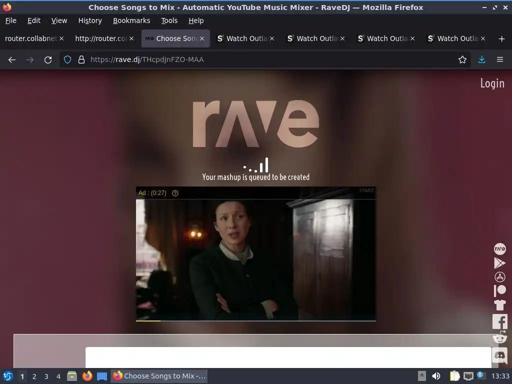Close the Choose Songs tab

202,38
